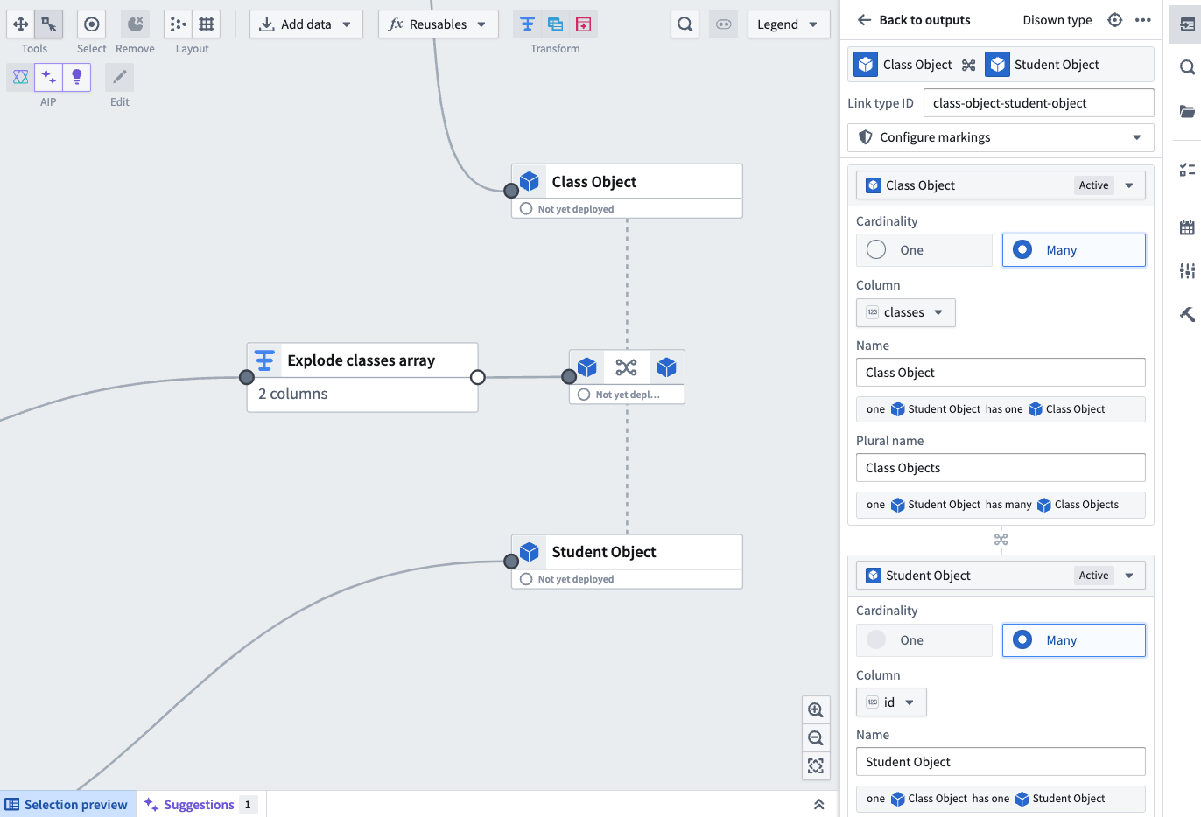
Task: Click the Disown type button
Action: point(1057,20)
